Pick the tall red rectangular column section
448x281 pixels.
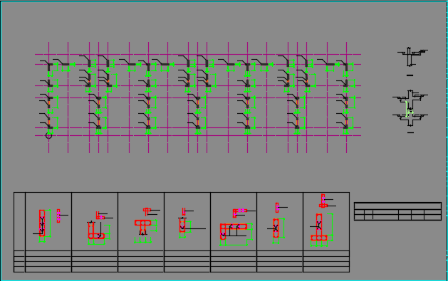(42, 223)
